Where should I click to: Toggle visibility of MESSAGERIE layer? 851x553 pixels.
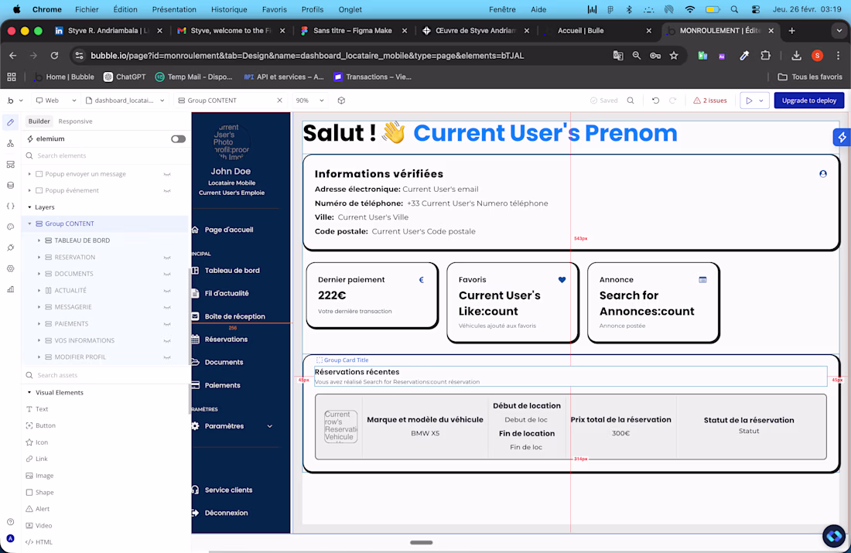(x=167, y=307)
